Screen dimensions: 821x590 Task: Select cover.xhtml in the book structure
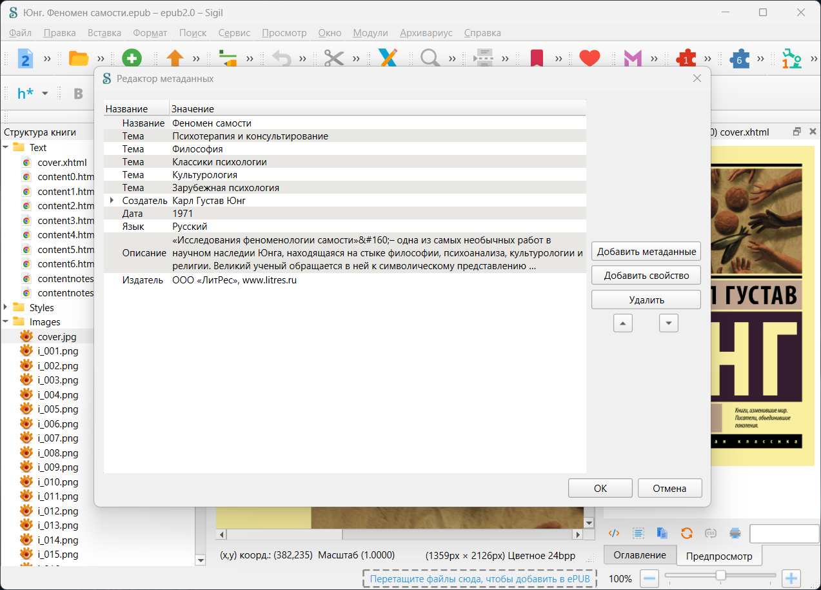click(x=62, y=163)
